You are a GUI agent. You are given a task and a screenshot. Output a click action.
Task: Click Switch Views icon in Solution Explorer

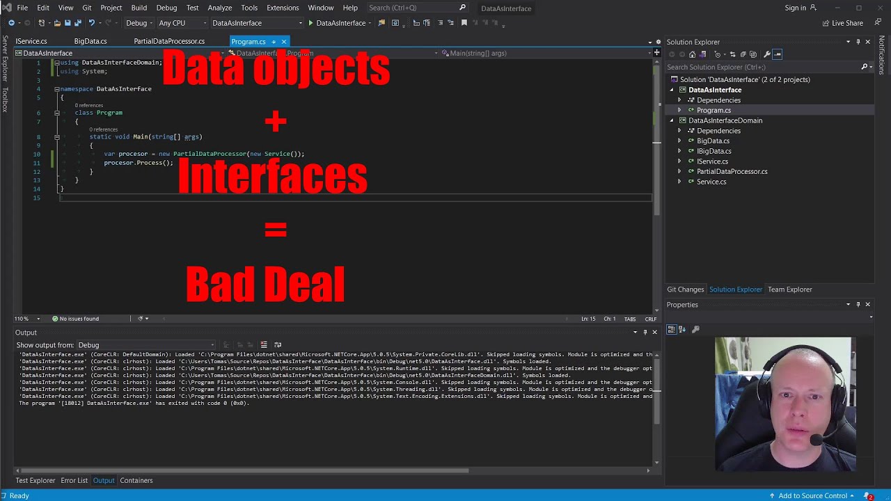coord(702,54)
